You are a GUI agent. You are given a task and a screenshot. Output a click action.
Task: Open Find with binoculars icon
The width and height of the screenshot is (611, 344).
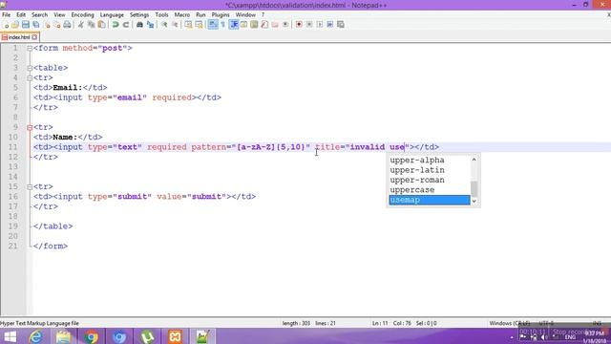(139, 25)
